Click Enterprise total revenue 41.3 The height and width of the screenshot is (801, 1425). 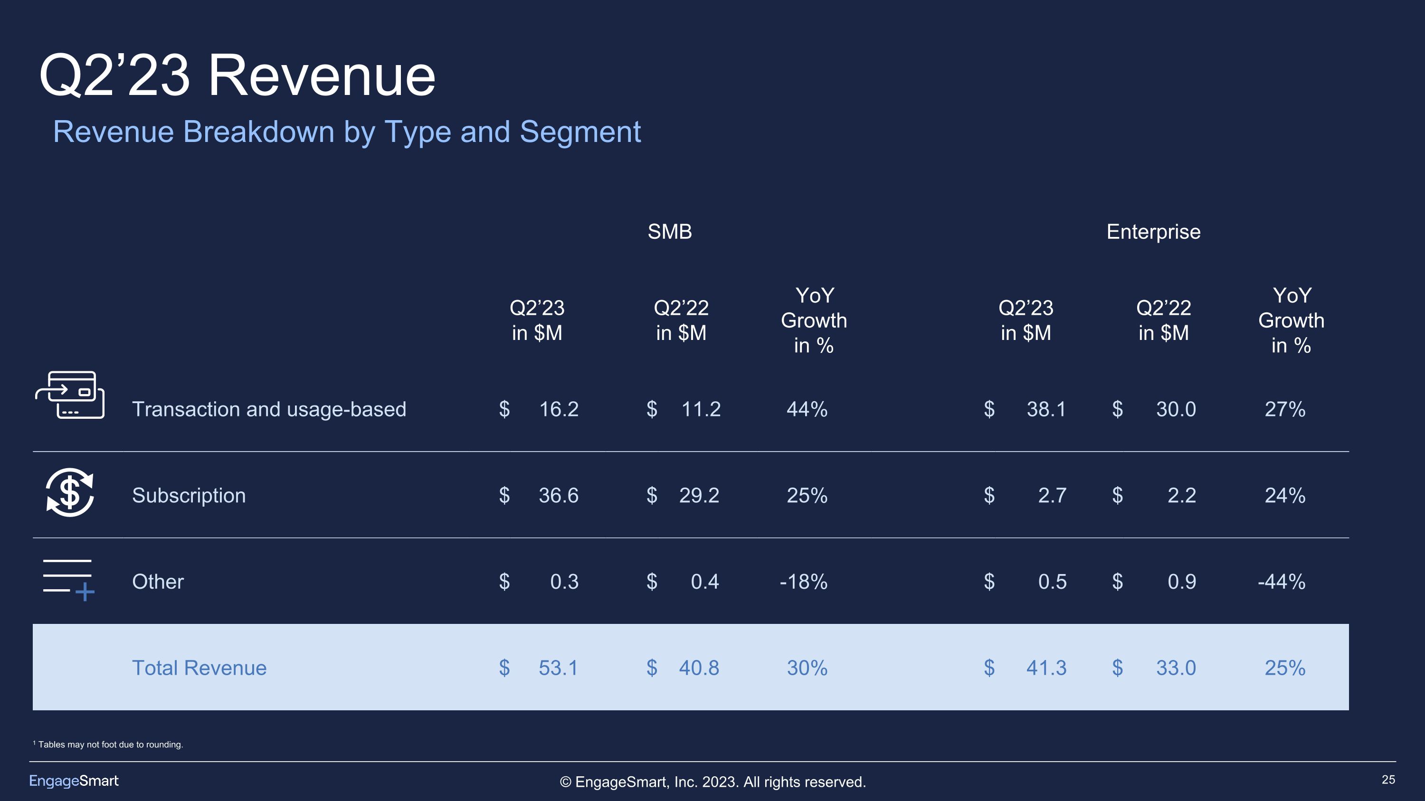point(1045,668)
